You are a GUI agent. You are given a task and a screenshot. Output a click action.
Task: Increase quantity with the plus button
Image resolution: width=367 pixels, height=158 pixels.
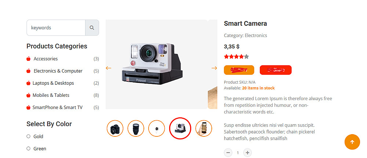(x=247, y=153)
